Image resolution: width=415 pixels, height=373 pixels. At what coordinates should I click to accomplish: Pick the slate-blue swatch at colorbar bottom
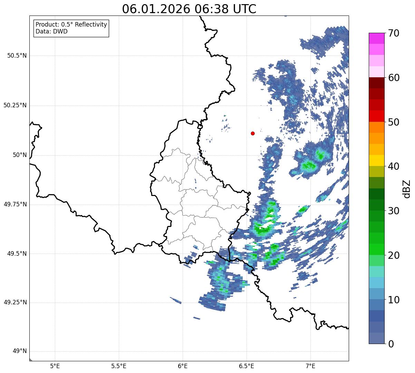tap(377, 338)
